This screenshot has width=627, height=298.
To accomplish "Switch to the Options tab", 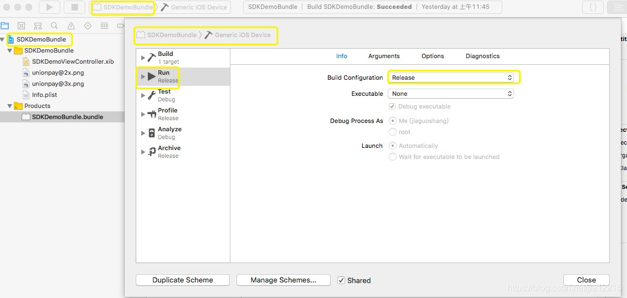I will [433, 56].
